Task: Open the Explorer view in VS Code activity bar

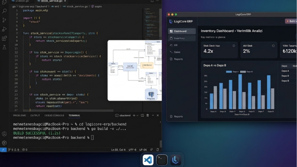Action: 4,2
